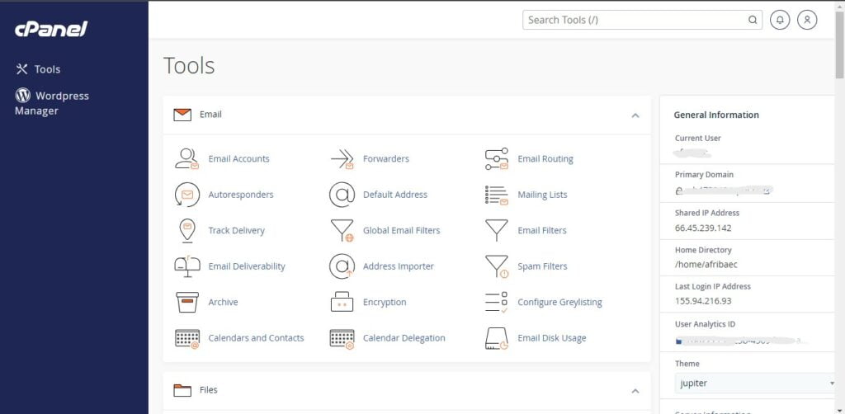Screen dimensions: 845x414
Task: Click the Email Routing icon
Action: [496, 159]
